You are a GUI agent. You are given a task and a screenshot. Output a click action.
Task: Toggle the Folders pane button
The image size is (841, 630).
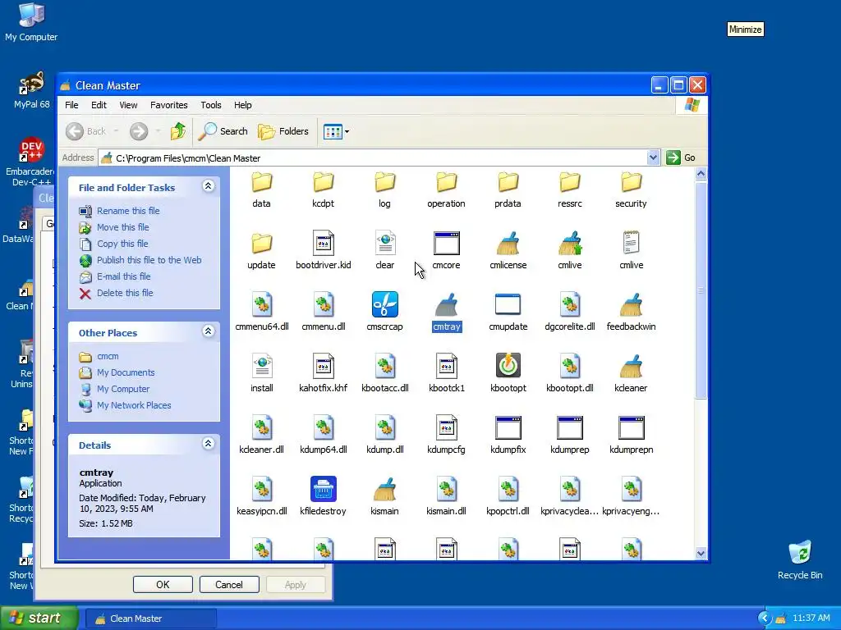[x=283, y=131]
